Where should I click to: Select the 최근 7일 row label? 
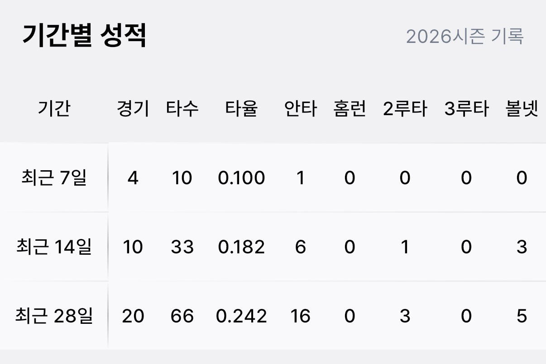[54, 178]
